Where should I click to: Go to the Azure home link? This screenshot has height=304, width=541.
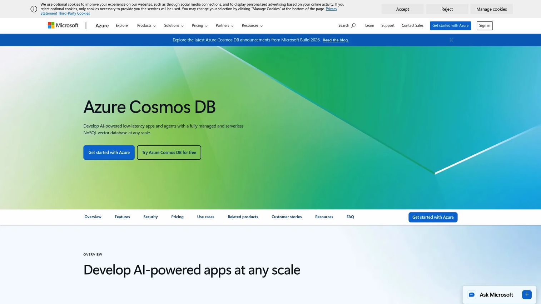[x=102, y=25]
